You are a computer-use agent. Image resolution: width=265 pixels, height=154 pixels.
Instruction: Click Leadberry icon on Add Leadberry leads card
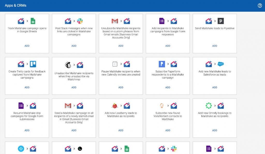[x=115, y=106]
